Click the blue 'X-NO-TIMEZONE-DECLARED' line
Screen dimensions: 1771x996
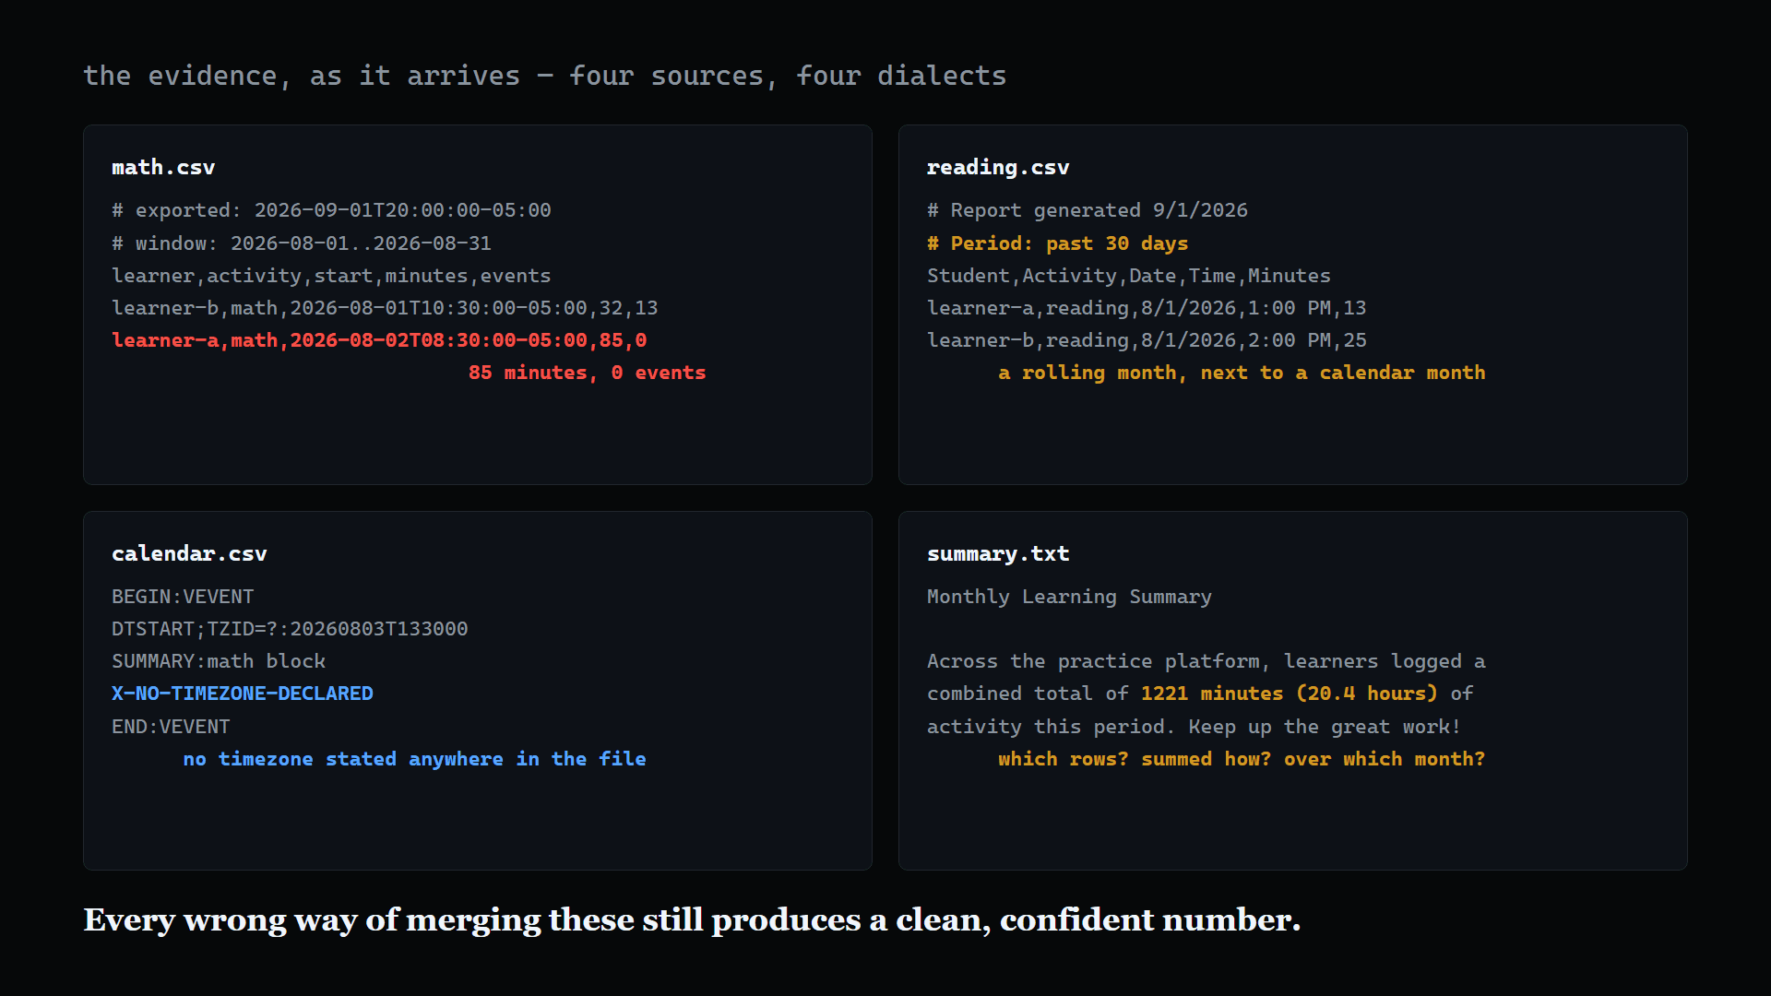[x=243, y=694]
